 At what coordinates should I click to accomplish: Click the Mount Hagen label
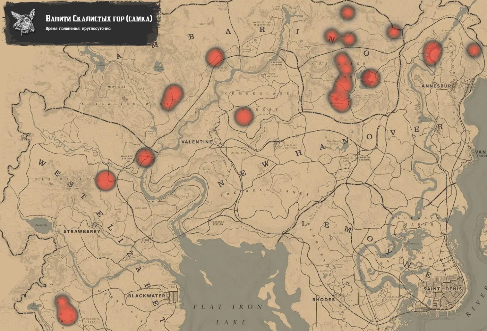pyautogui.click(x=116, y=87)
